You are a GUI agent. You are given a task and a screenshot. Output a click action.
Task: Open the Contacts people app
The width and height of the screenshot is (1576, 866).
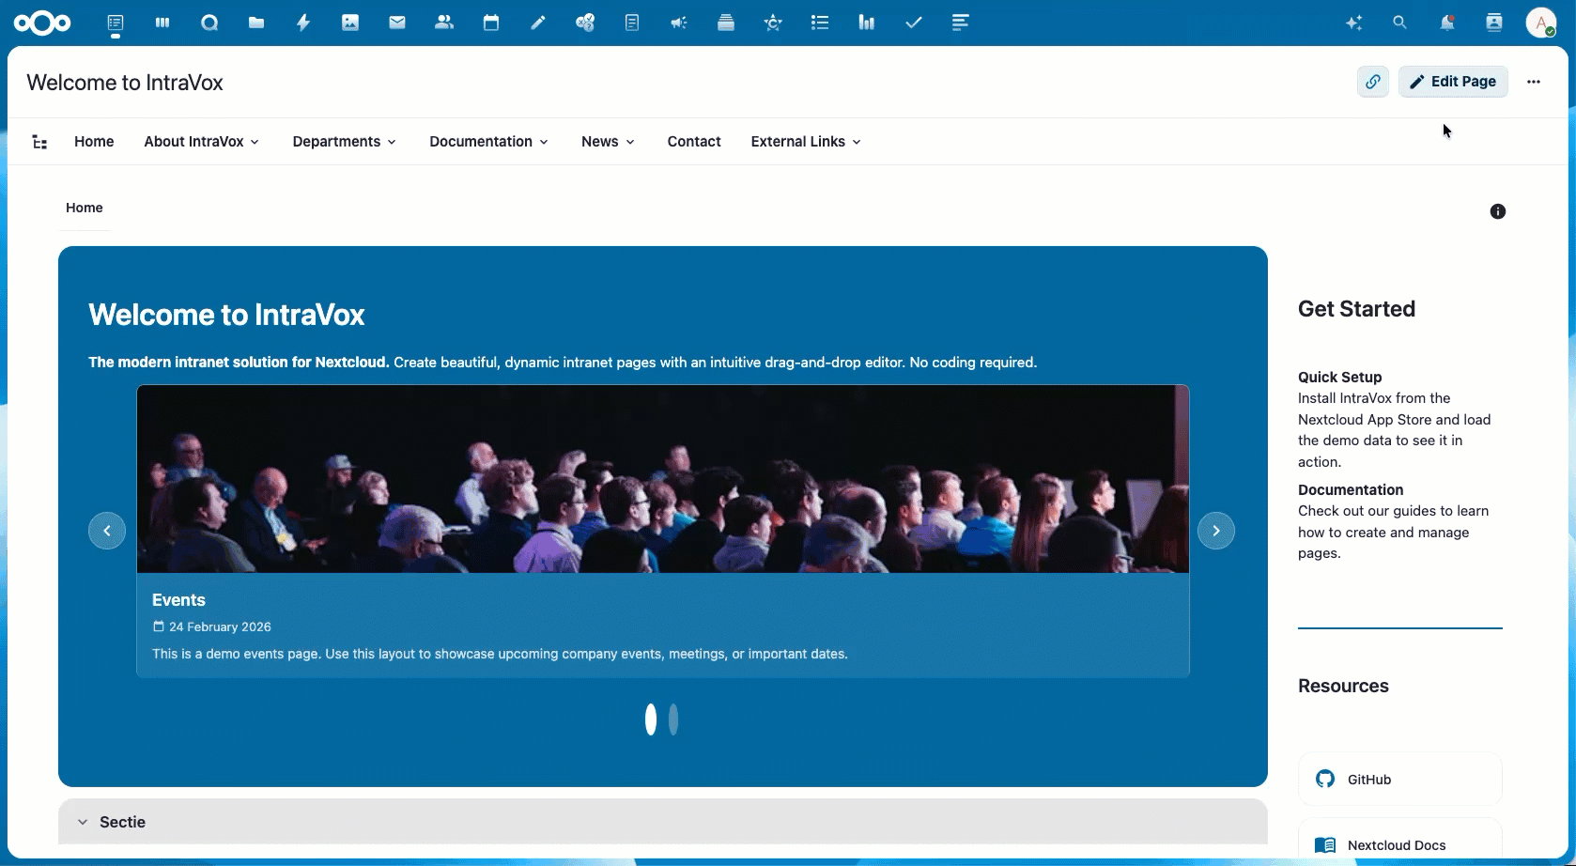444,23
